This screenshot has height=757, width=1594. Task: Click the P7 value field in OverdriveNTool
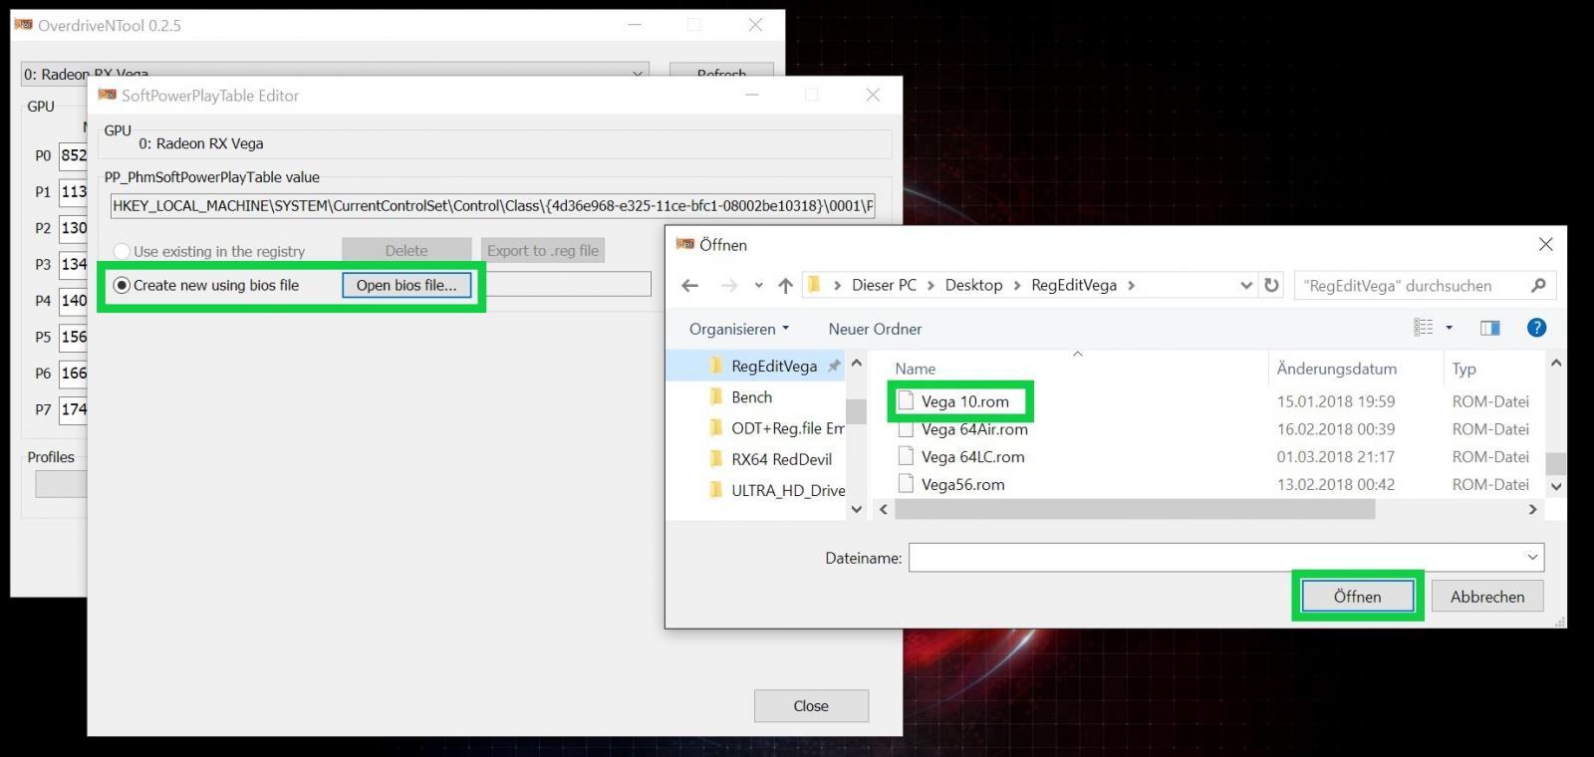tap(74, 409)
